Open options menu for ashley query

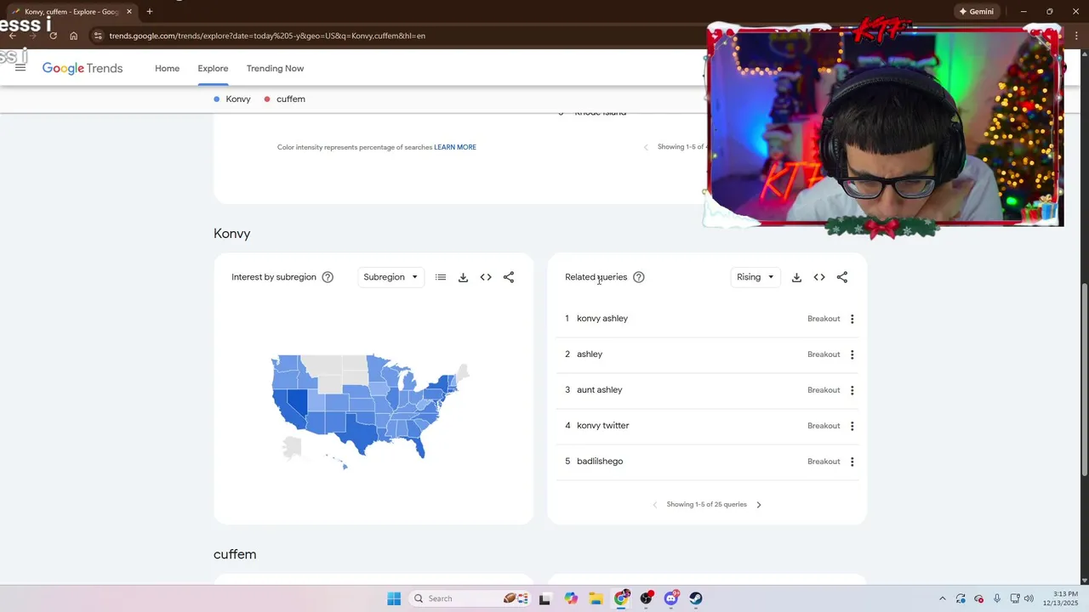(852, 354)
